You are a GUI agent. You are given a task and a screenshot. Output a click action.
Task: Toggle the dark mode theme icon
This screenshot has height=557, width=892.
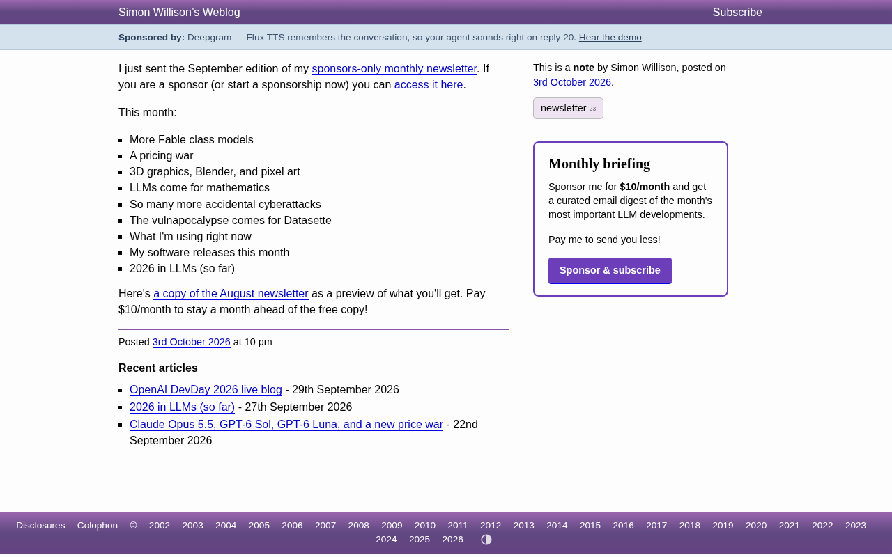[486, 540]
